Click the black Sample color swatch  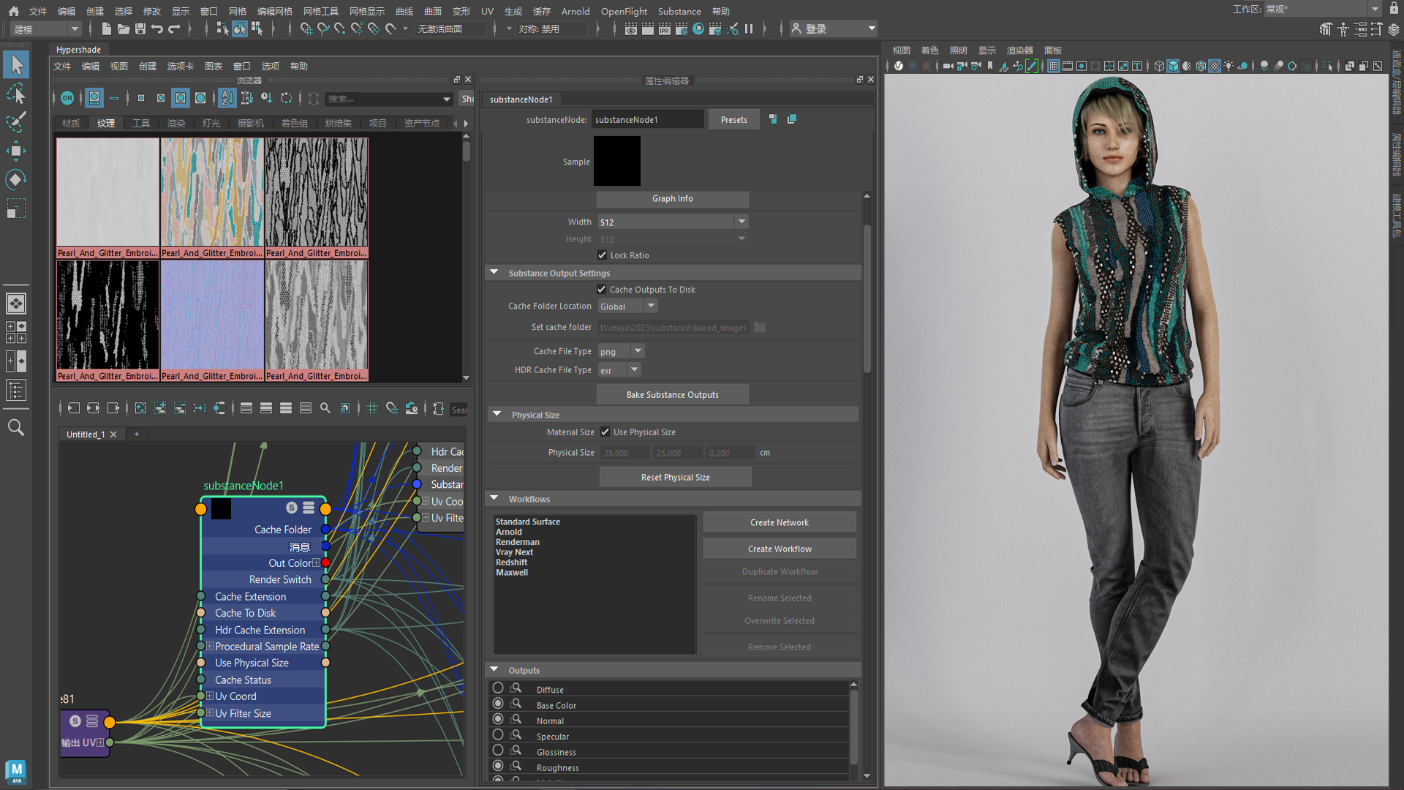617,161
